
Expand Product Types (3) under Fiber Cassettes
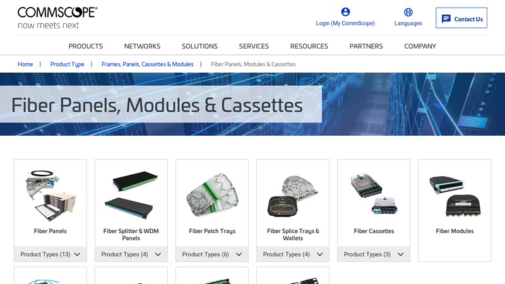[x=374, y=254]
